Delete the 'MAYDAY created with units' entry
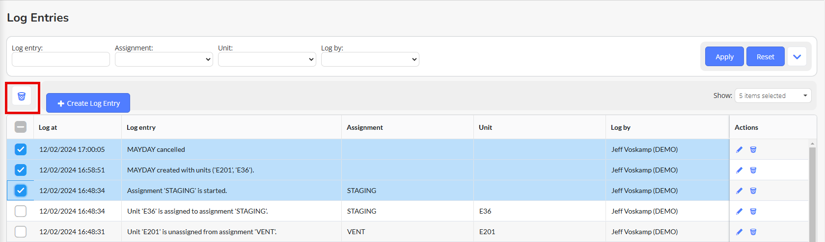The image size is (825, 242). click(753, 170)
